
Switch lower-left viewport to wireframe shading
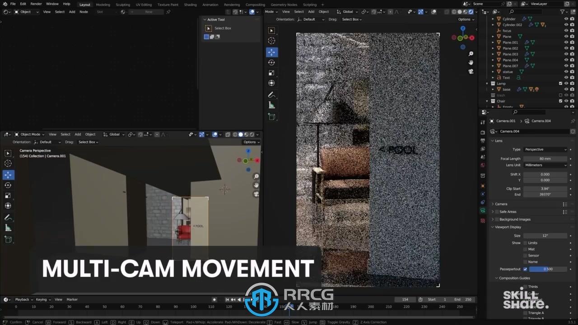(x=235, y=135)
